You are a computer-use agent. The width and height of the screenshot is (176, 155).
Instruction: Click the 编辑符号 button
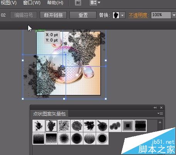tap(24, 15)
